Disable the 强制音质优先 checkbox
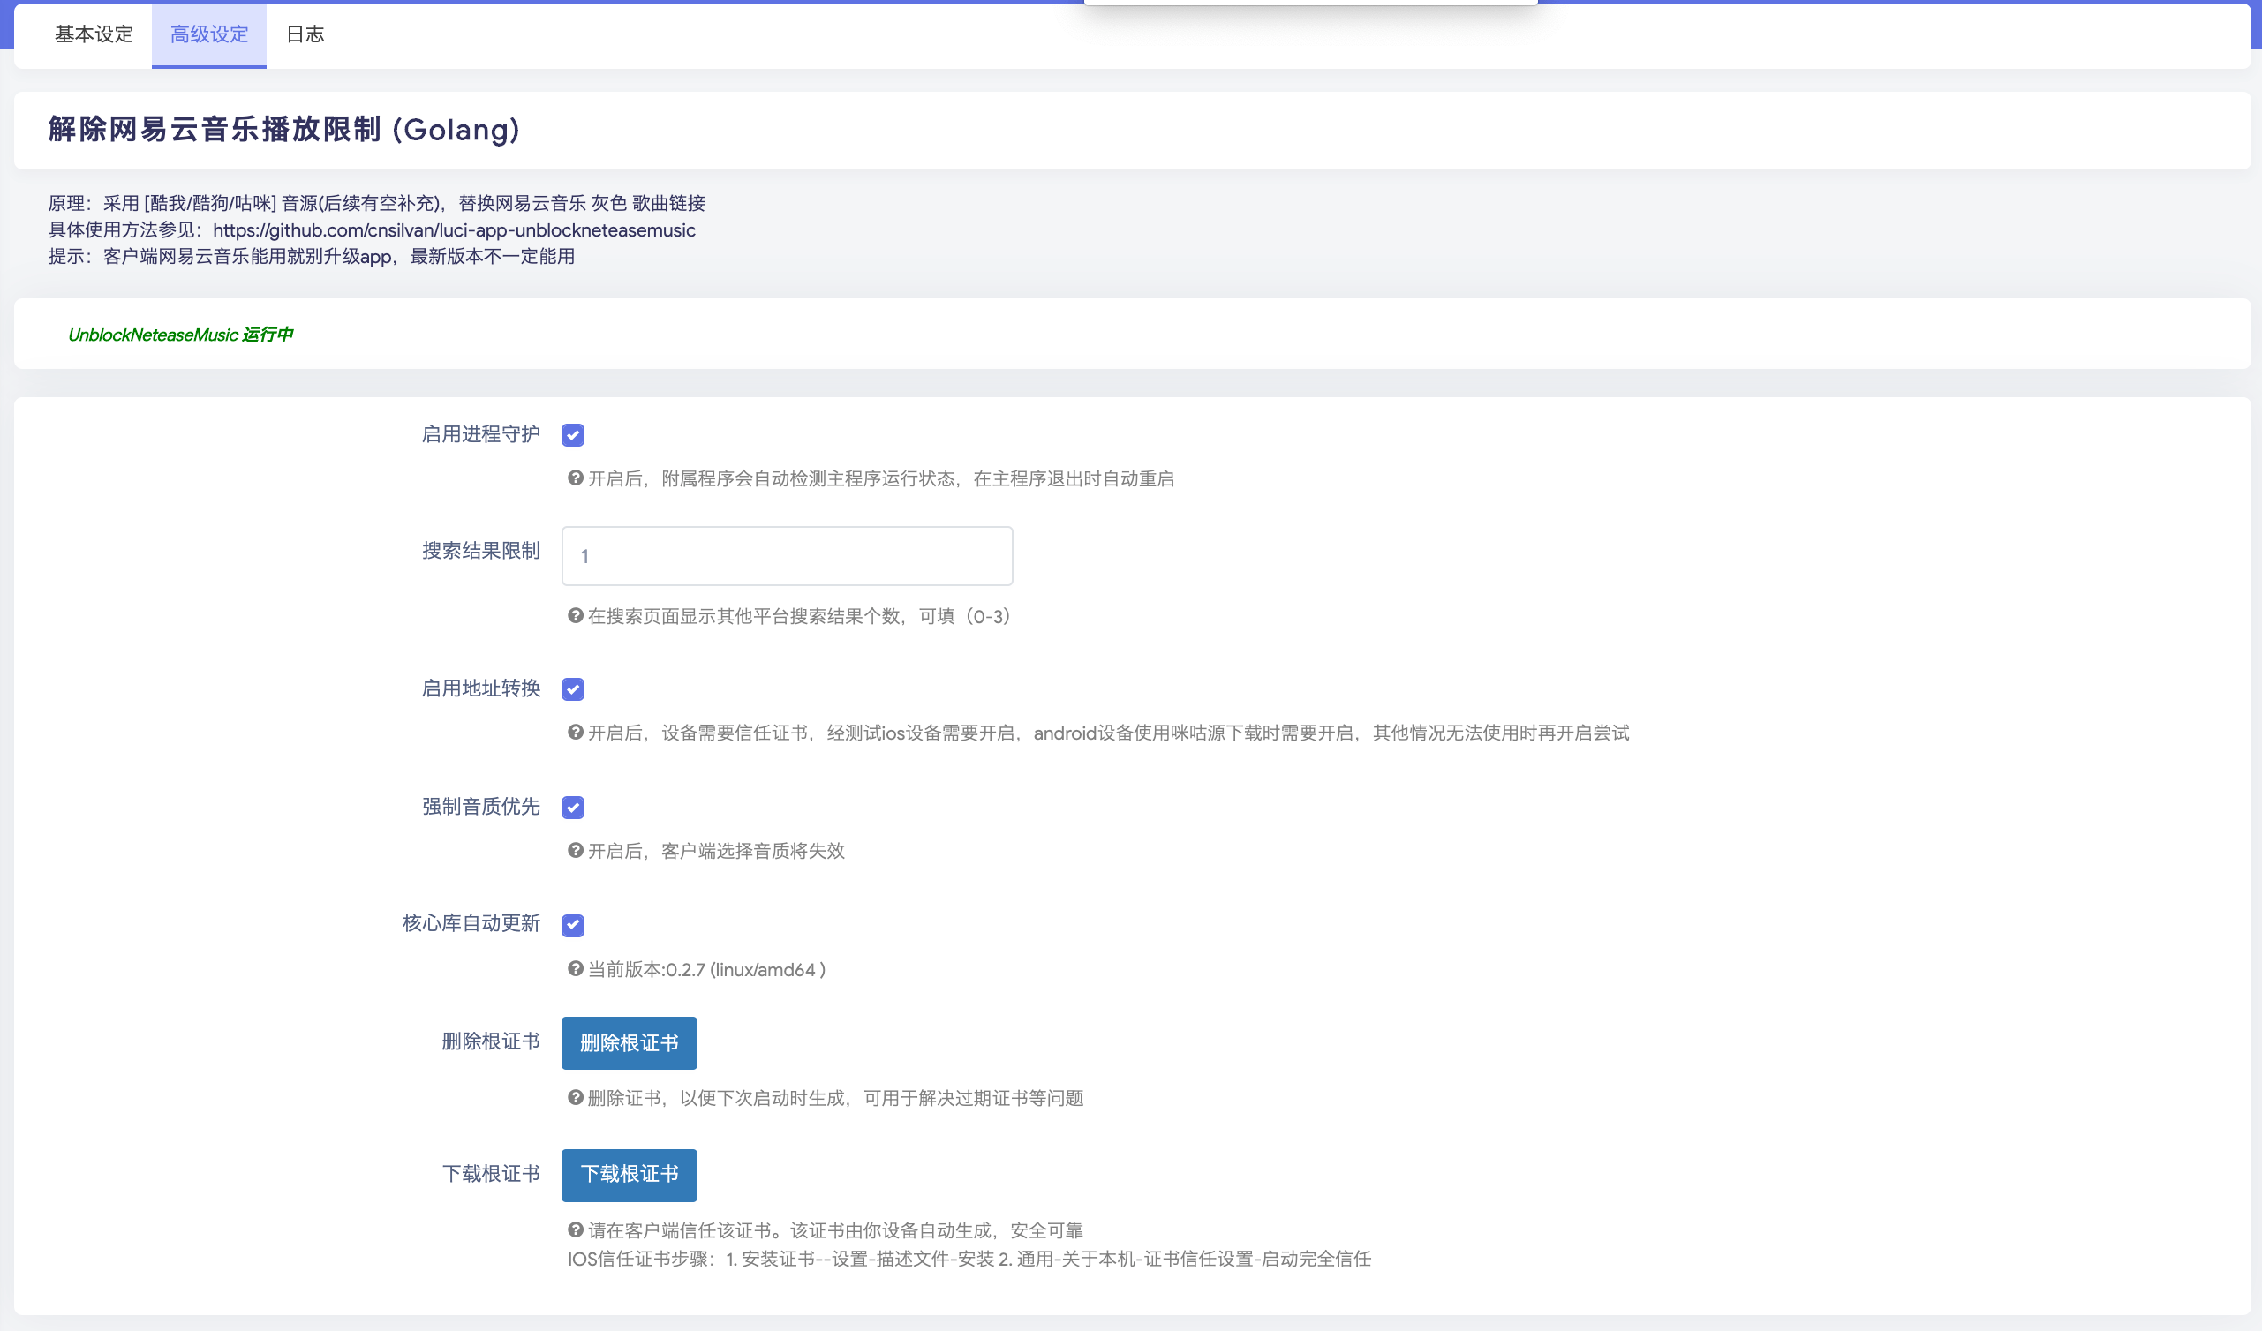The height and width of the screenshot is (1331, 2262). click(573, 808)
